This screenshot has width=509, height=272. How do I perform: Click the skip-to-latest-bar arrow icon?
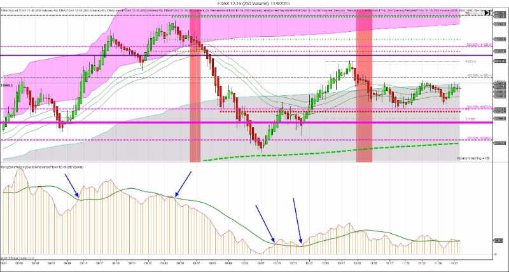pos(487,13)
